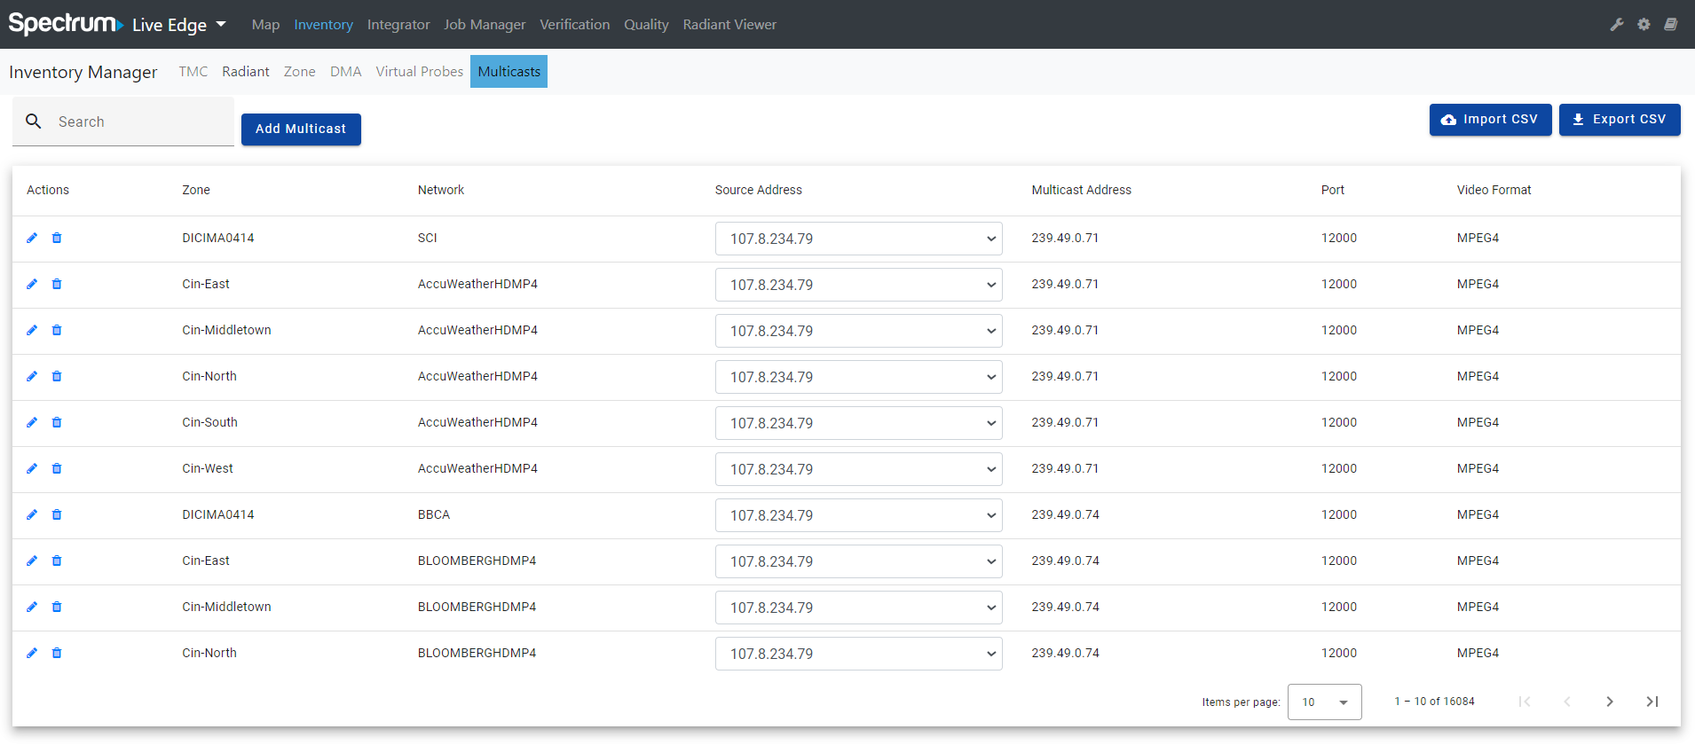This screenshot has width=1695, height=745.
Task: Open the Integrator menu item
Action: tap(398, 25)
